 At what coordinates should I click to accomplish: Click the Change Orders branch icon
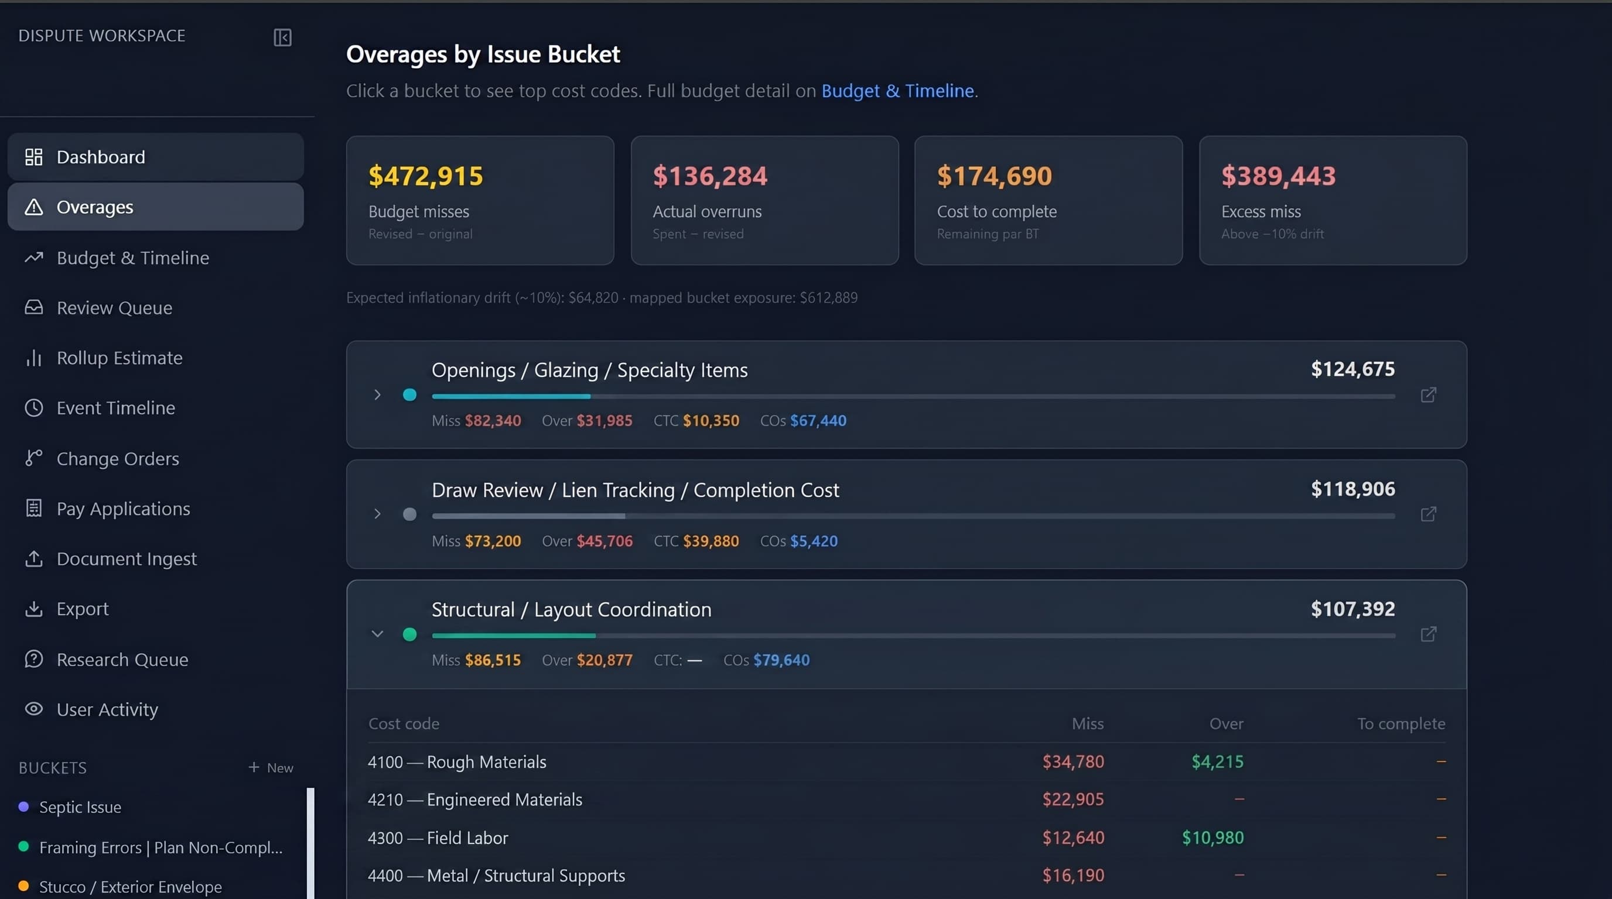34,458
